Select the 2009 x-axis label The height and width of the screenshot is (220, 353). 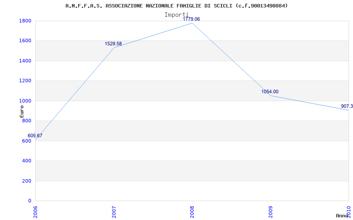270,212
